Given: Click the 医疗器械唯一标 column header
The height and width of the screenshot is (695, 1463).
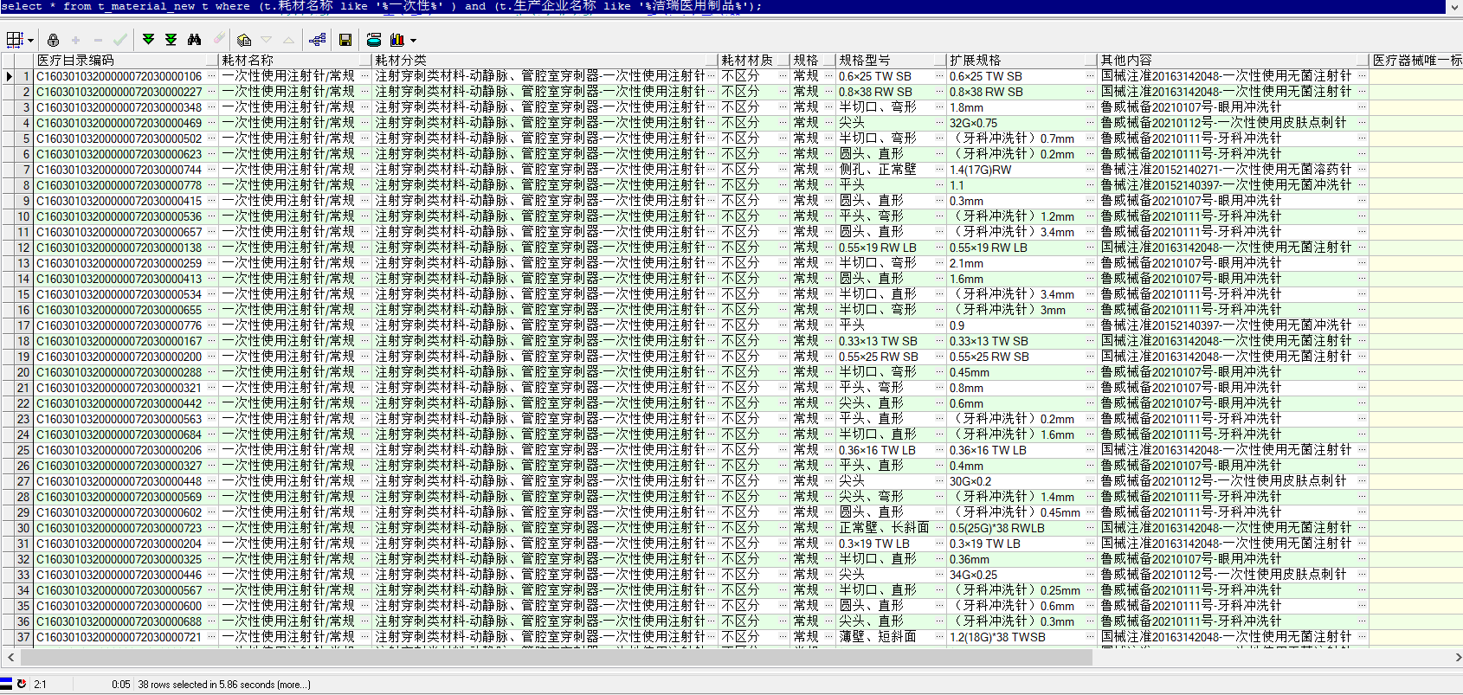Looking at the screenshot, I should (1416, 60).
